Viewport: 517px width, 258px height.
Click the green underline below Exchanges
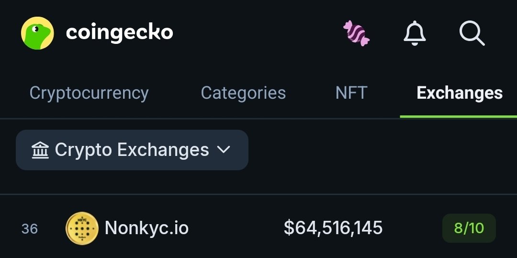[458, 117]
